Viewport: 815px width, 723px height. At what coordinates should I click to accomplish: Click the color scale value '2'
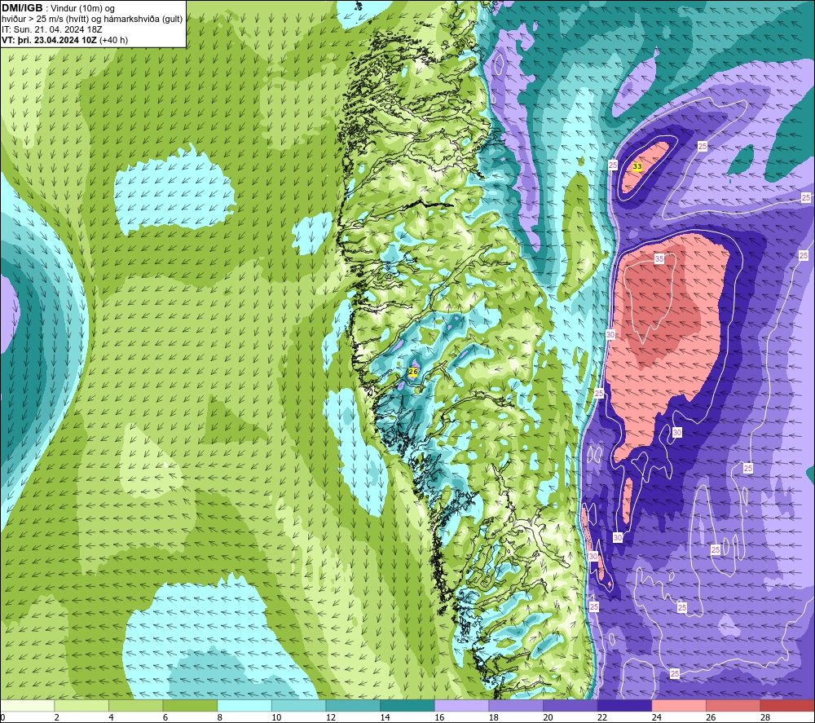pyautogui.click(x=56, y=717)
